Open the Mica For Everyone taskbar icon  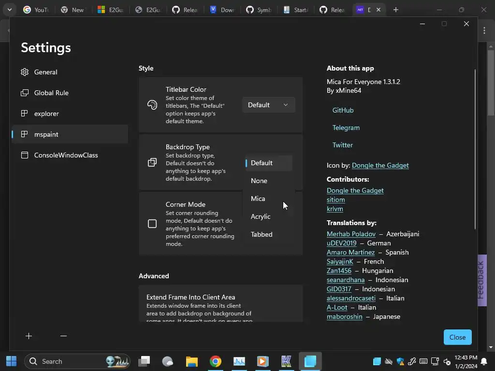tap(310, 361)
